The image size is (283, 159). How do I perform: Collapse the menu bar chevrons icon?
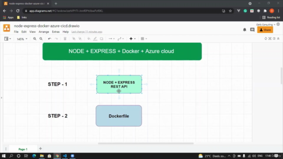tap(278, 38)
